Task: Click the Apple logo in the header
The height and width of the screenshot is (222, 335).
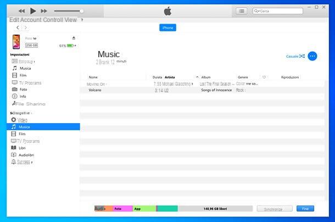Action: click(x=168, y=11)
